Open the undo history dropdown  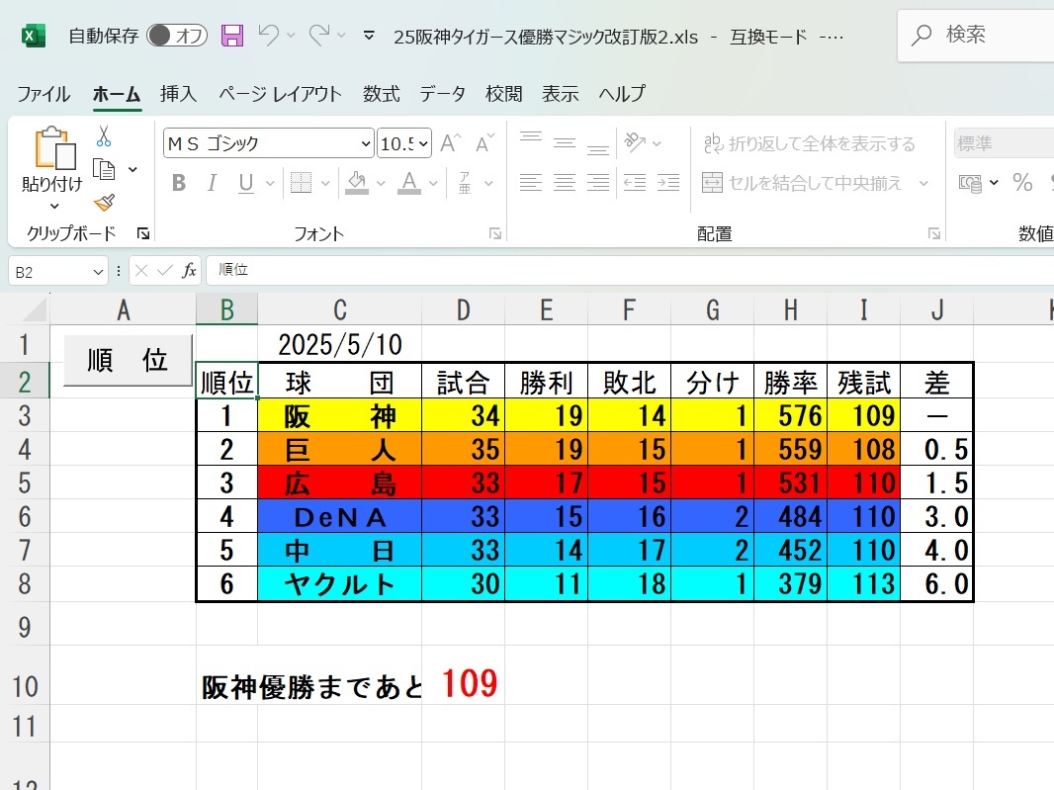tap(291, 35)
